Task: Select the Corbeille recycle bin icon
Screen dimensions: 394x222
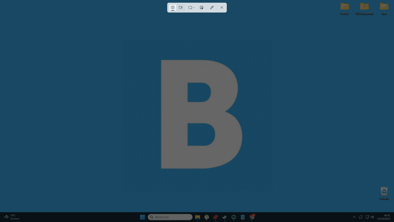Action: click(x=384, y=193)
